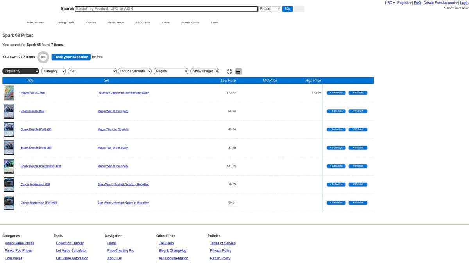Add Cargo Juggernaut #68 to Collection
Viewport: 469px width, 264px height.
coord(336,184)
